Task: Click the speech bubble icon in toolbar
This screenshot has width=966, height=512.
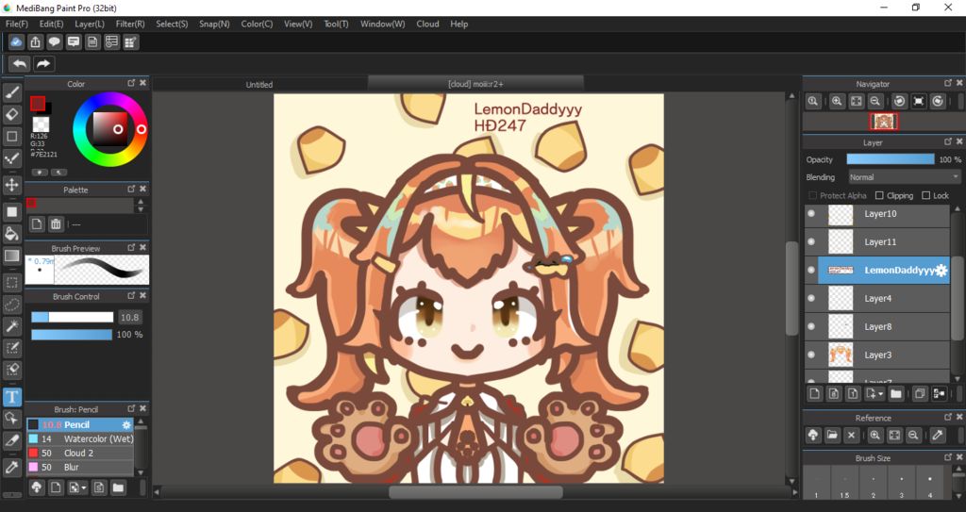Action: tap(54, 41)
